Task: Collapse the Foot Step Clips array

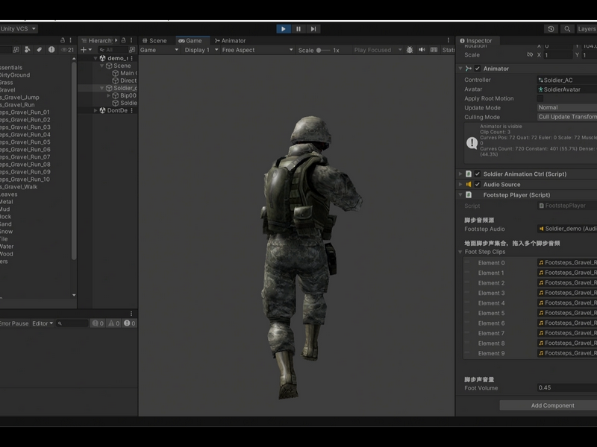Action: point(460,252)
